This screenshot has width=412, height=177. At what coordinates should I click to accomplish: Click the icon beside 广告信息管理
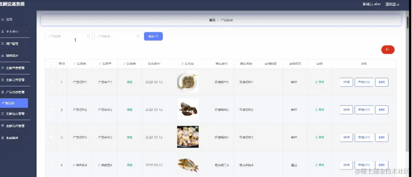pyautogui.click(x=3, y=92)
